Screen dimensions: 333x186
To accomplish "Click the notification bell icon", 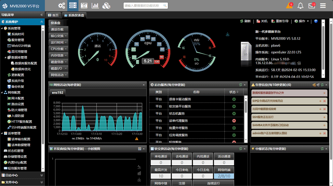I will pos(300,6).
